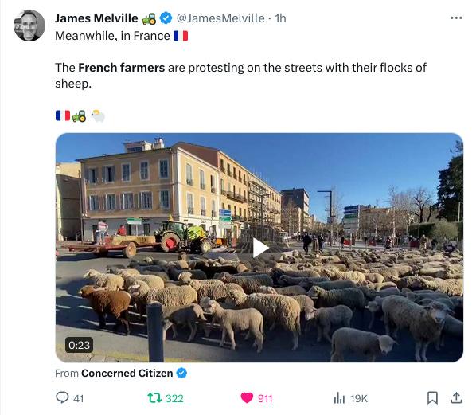Image resolution: width=476 pixels, height=415 pixels.
Task: Click the share upload icon
Action: click(x=456, y=397)
